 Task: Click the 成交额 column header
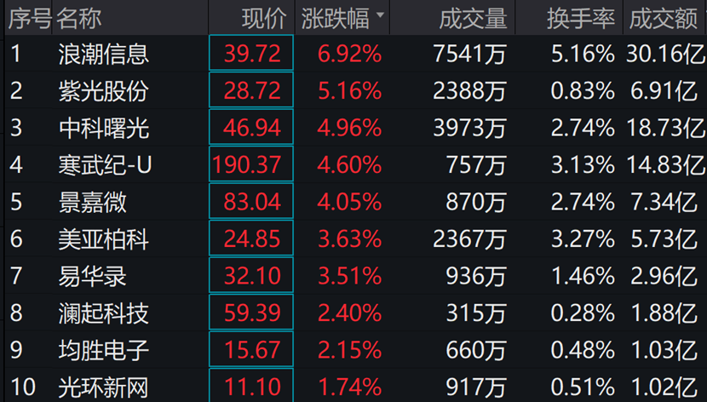pyautogui.click(x=664, y=19)
